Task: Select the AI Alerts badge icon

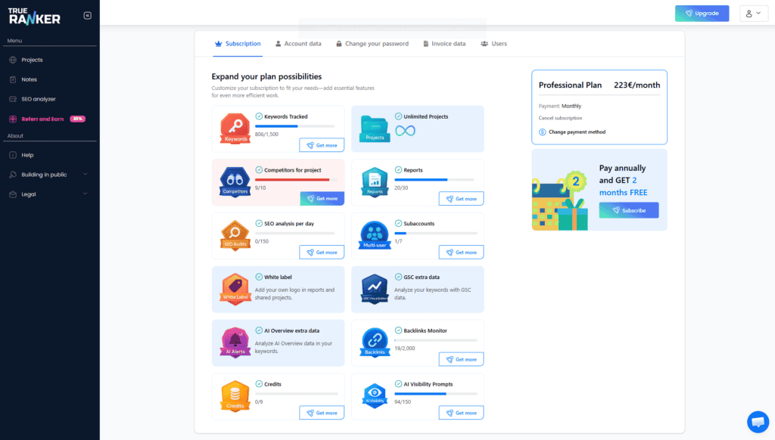Action: 235,342
